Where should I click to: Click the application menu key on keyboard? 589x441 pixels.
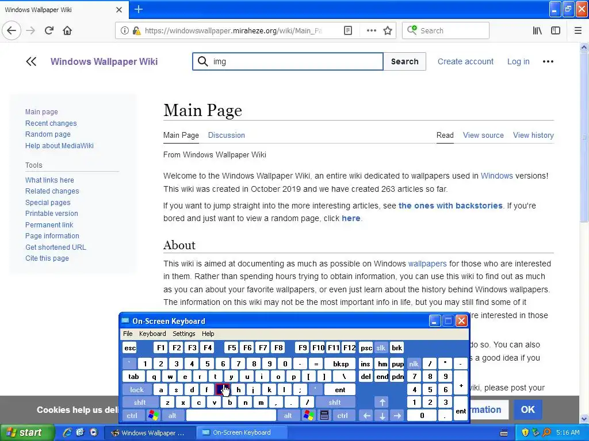point(324,416)
